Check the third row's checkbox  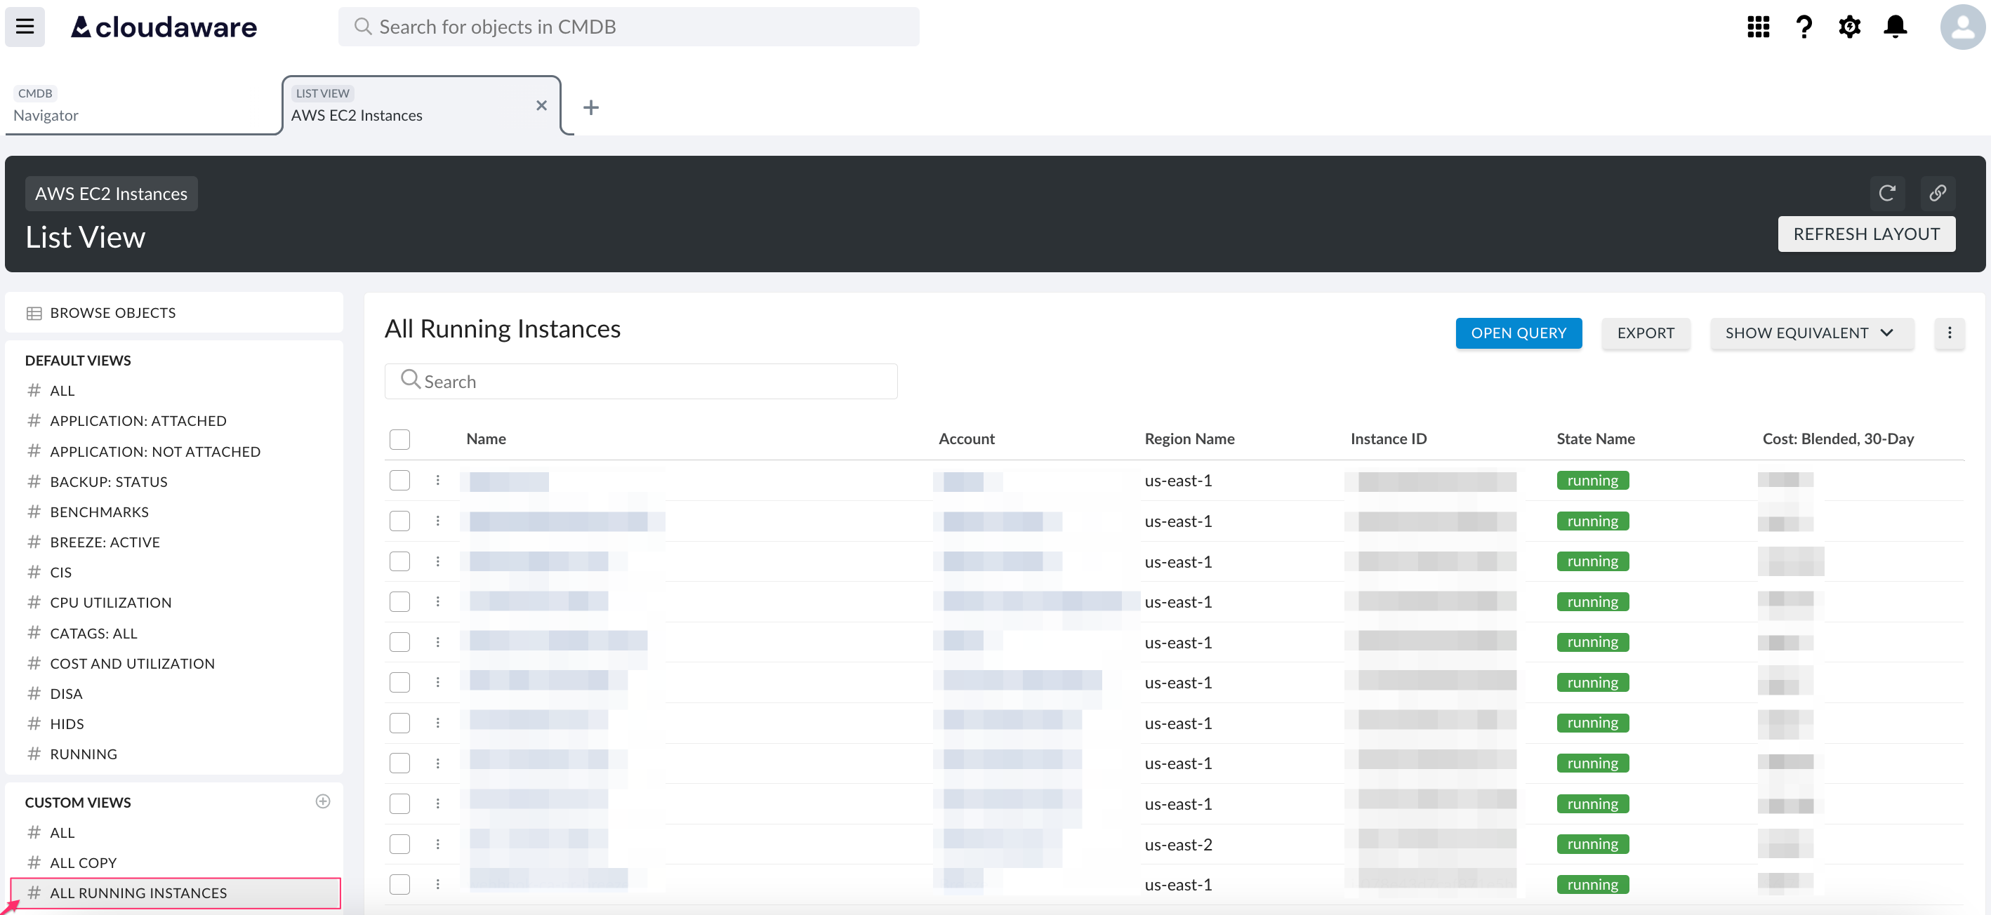[399, 561]
